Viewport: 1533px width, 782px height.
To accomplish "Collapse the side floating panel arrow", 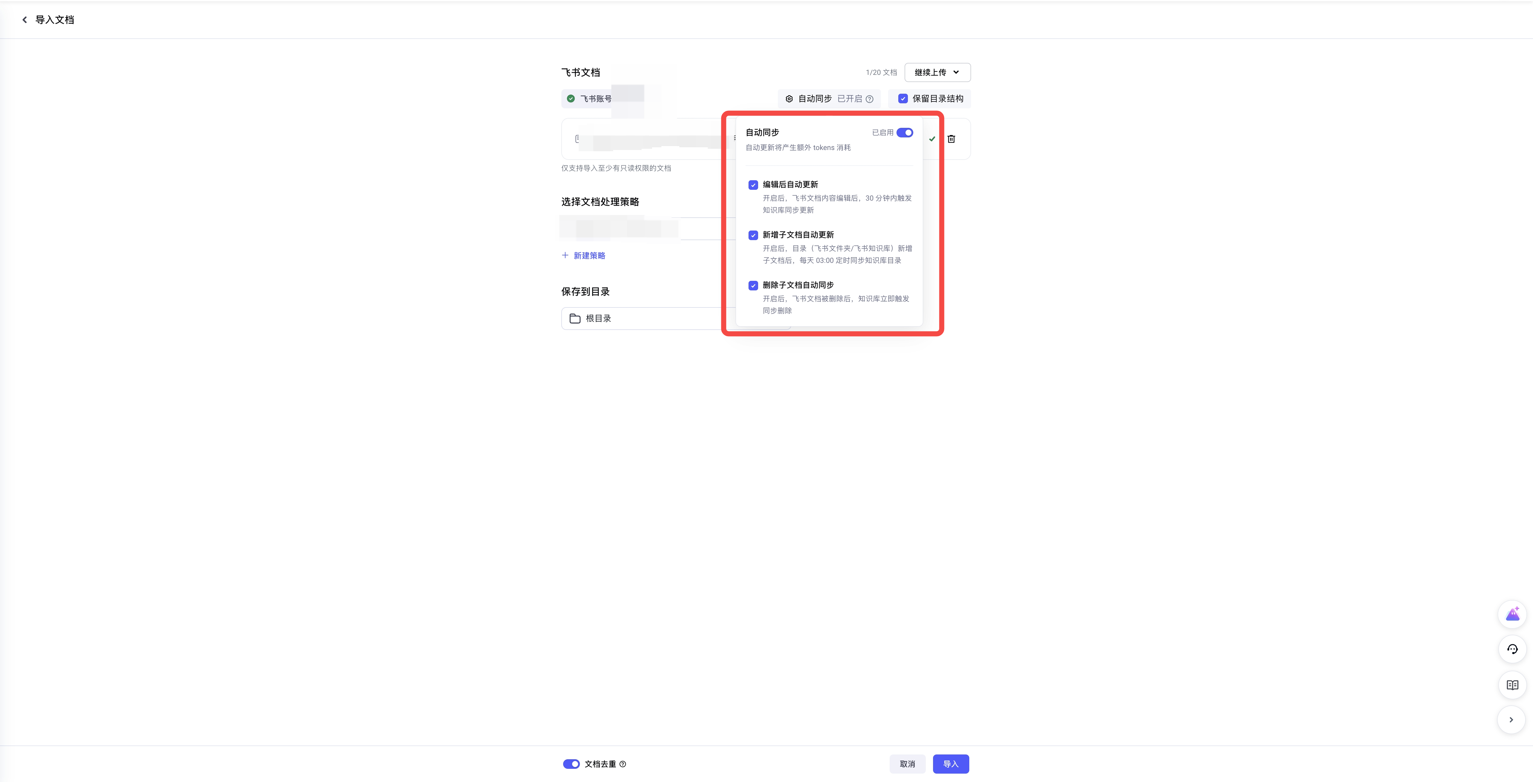I will 1511,720.
